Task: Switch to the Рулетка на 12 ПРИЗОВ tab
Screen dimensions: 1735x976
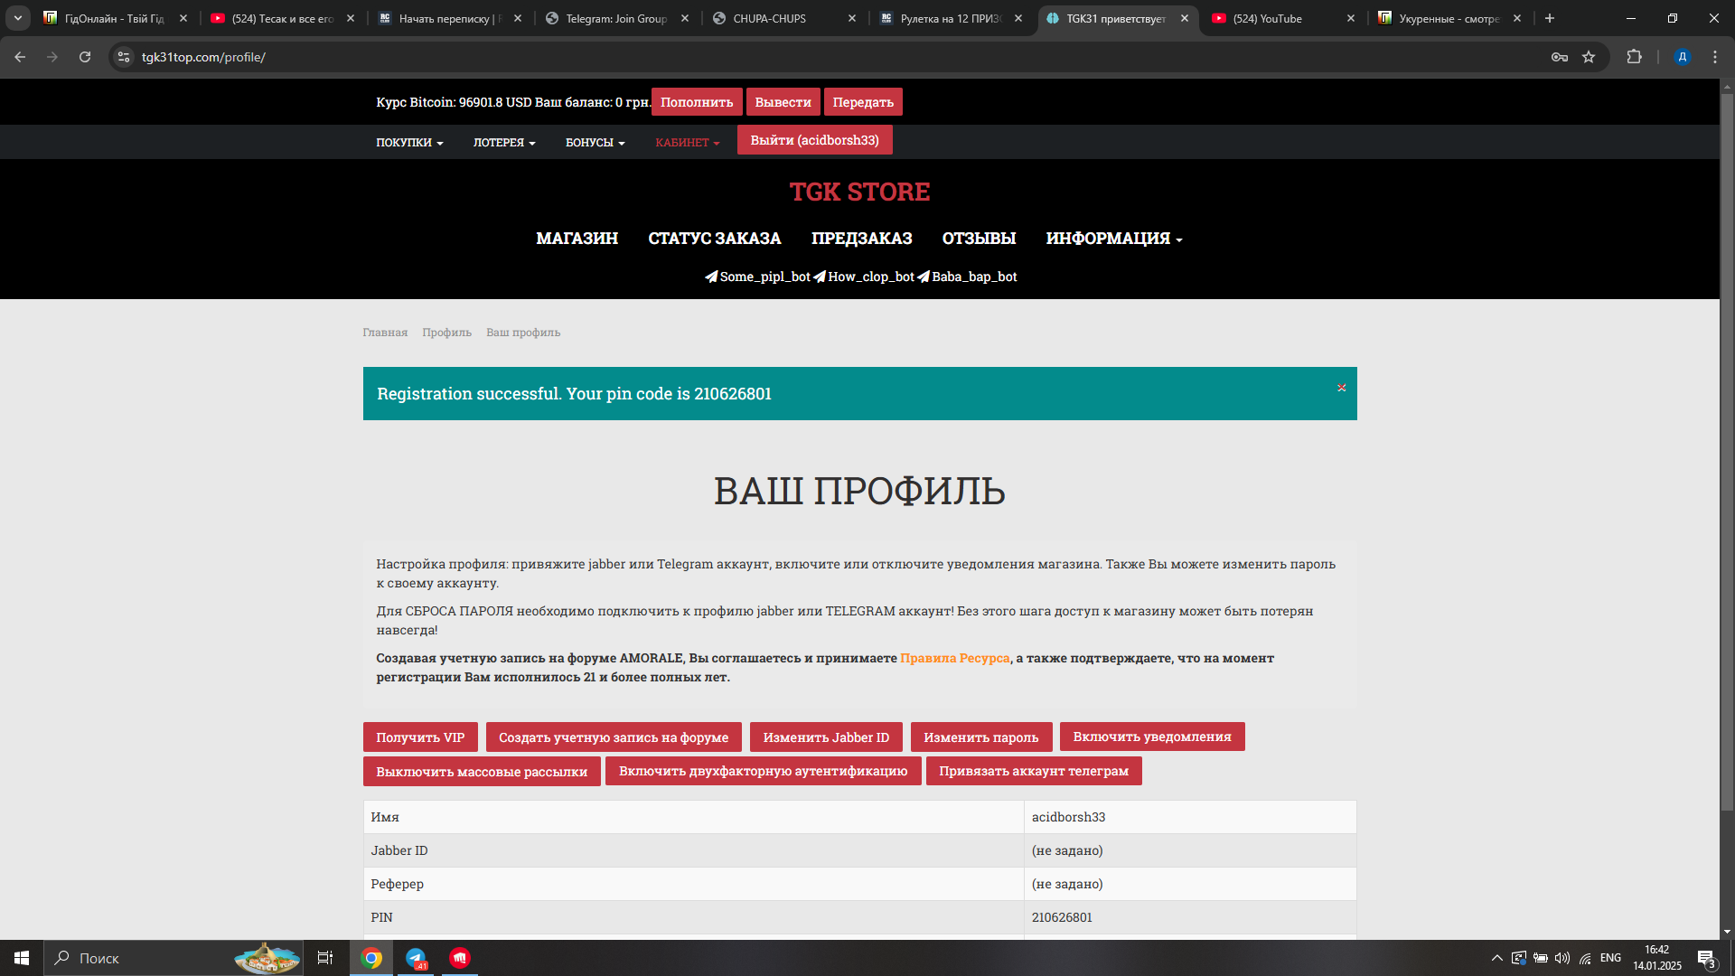Action: (951, 18)
